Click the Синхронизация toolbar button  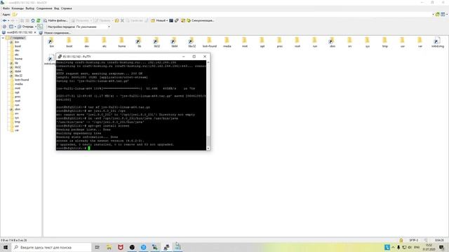pos(201,20)
